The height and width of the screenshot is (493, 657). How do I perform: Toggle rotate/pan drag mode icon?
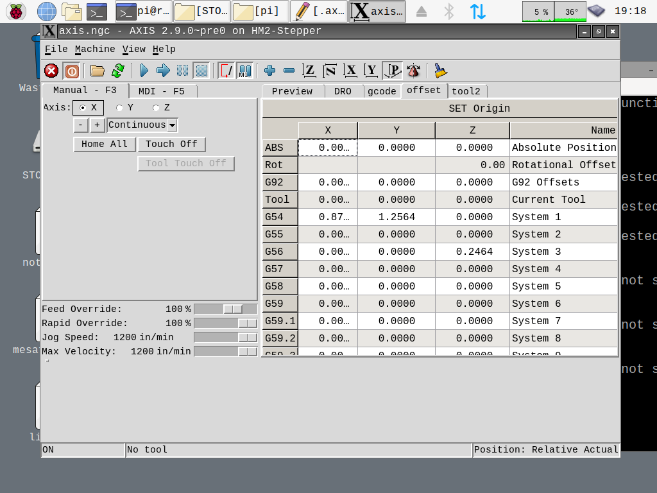coord(414,71)
